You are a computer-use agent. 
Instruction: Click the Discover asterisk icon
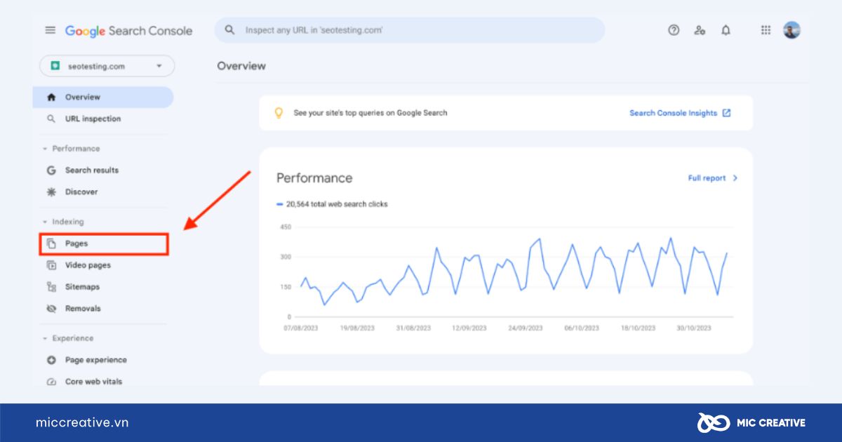(x=51, y=192)
